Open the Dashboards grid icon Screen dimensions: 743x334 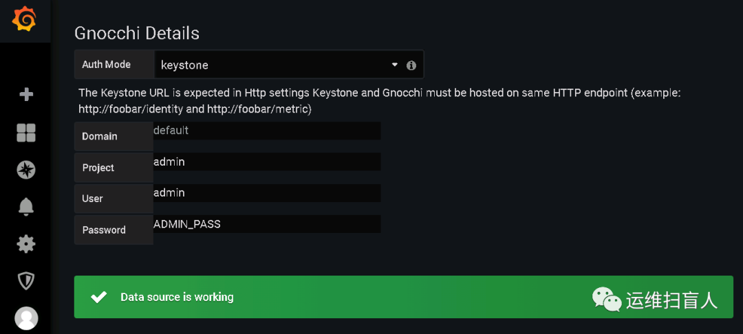26,133
